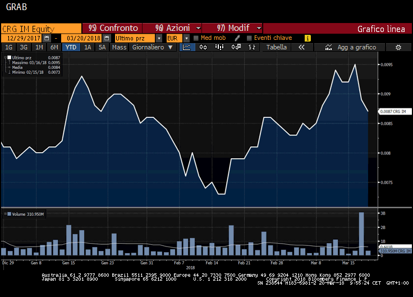Click the Media 0.0084 legend row

coord(34,67)
